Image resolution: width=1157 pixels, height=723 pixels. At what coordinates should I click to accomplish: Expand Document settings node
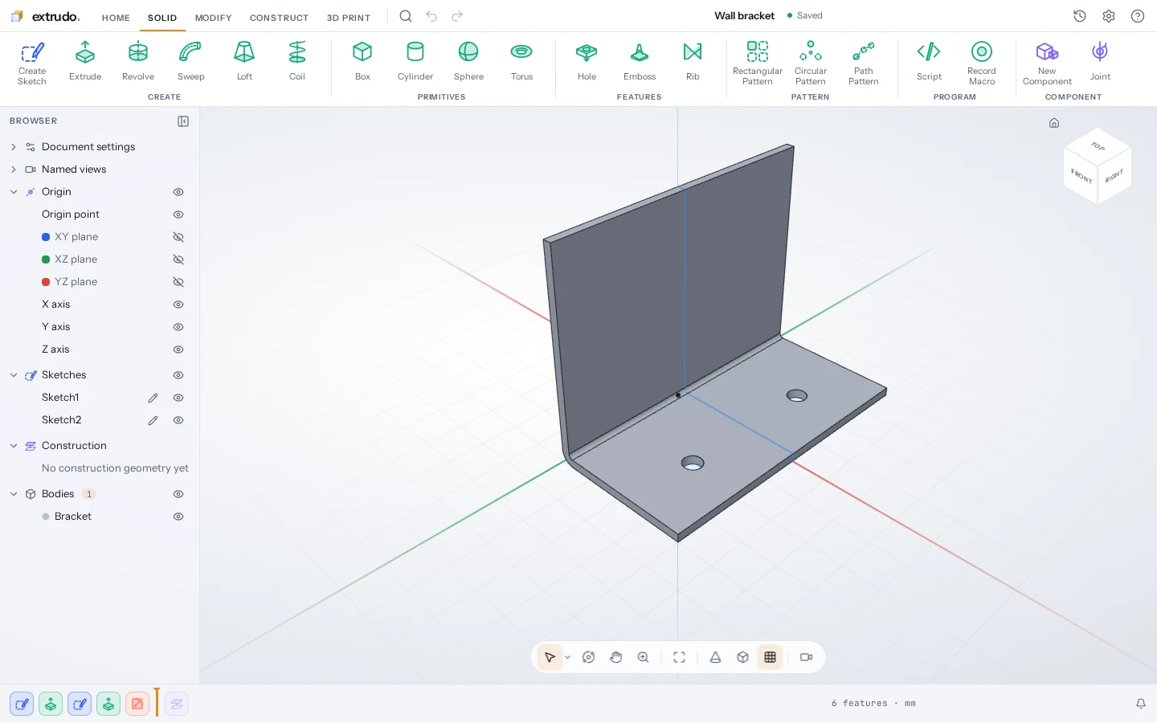tap(14, 147)
